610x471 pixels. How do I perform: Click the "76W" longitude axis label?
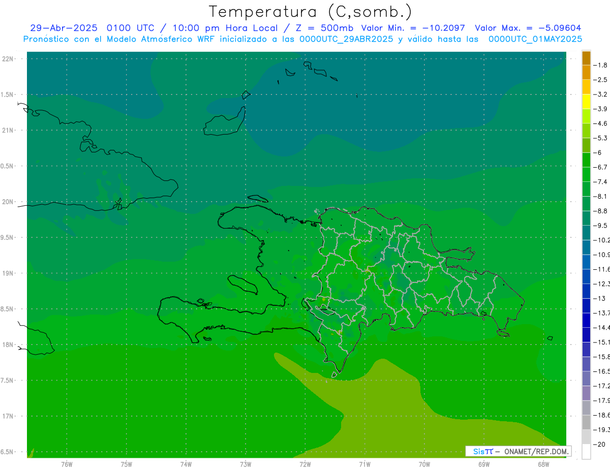pos(67,464)
